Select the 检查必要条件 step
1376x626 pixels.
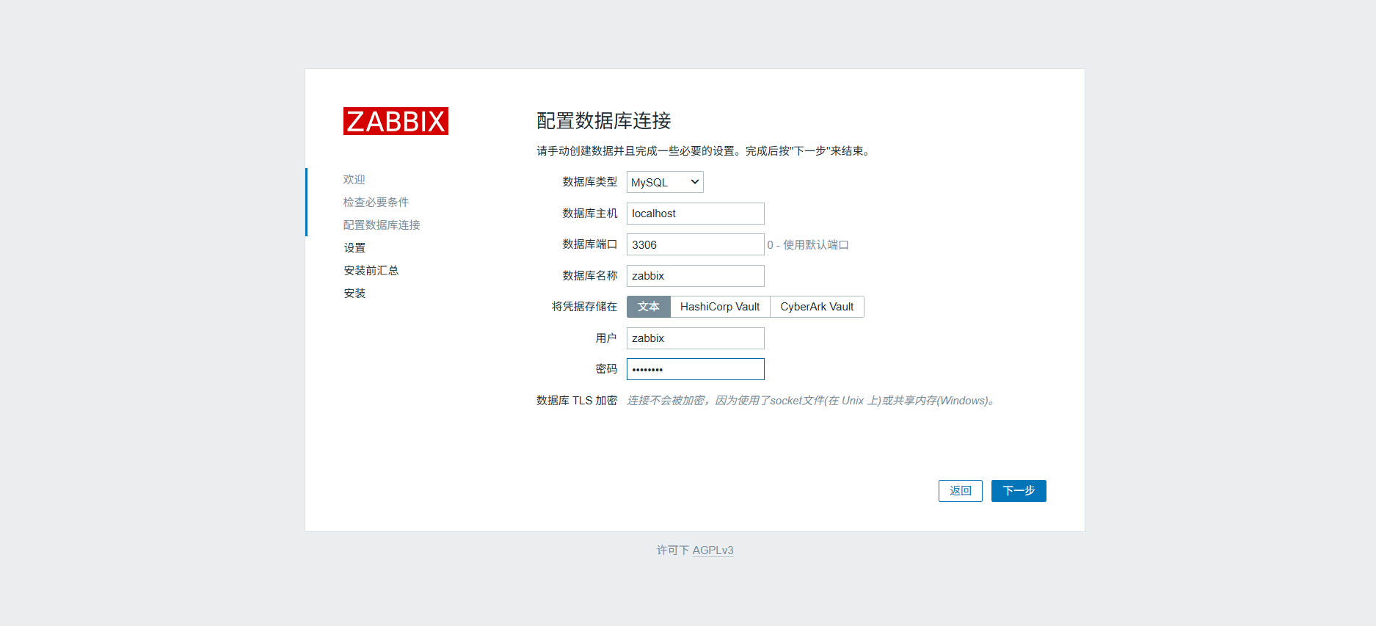[x=376, y=203]
